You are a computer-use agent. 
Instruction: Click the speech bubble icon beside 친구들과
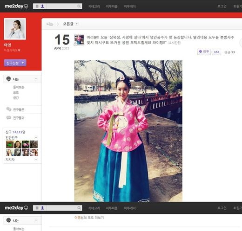point(9,118)
